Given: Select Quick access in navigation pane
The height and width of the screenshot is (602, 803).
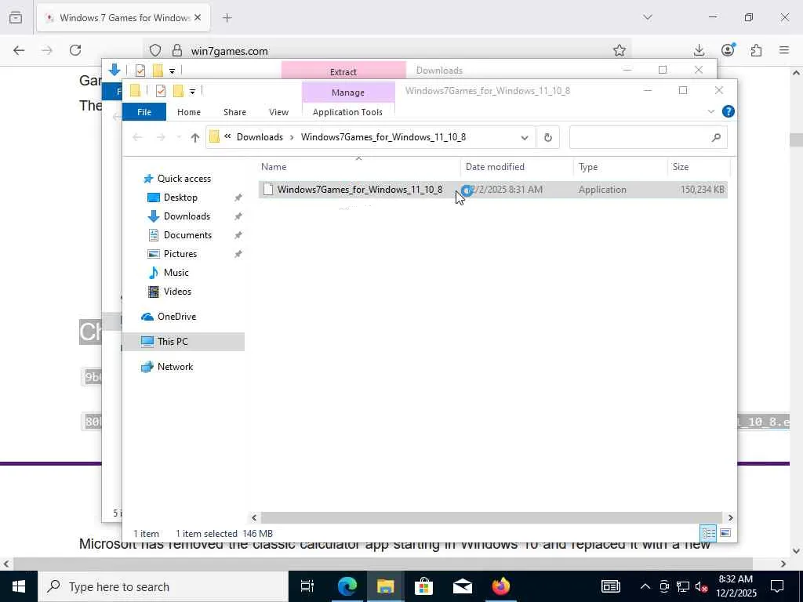Looking at the screenshot, I should pos(183,178).
